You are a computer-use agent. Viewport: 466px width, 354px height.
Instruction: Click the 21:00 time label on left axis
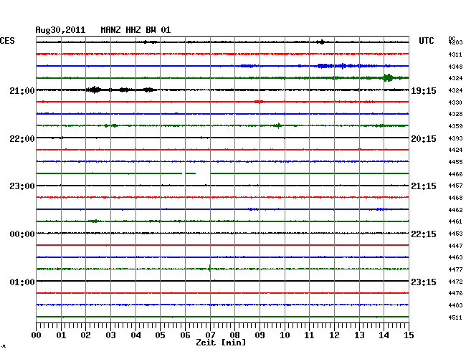pos(22,90)
